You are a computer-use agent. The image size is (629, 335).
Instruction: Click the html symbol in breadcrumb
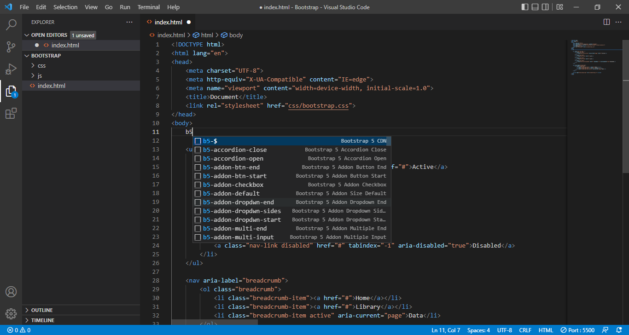(203, 35)
